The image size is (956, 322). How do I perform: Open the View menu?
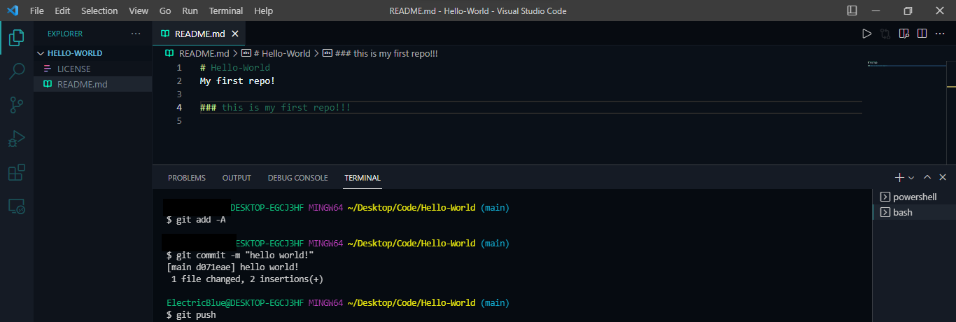(139, 10)
